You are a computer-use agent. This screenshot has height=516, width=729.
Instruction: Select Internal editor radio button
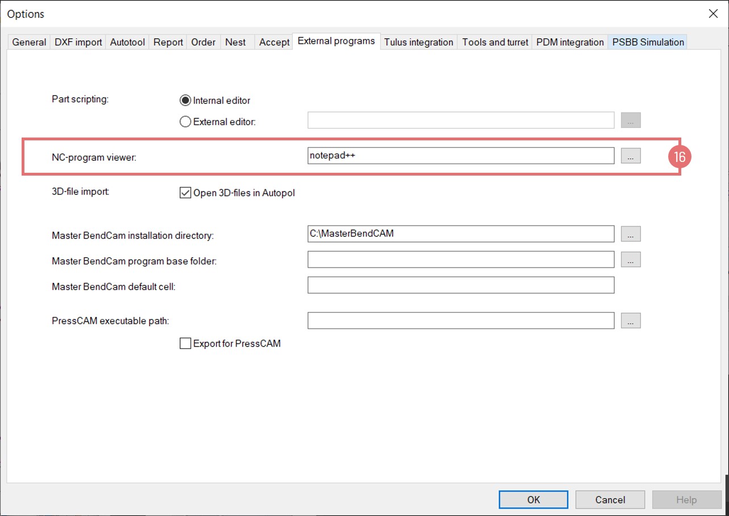click(x=185, y=101)
